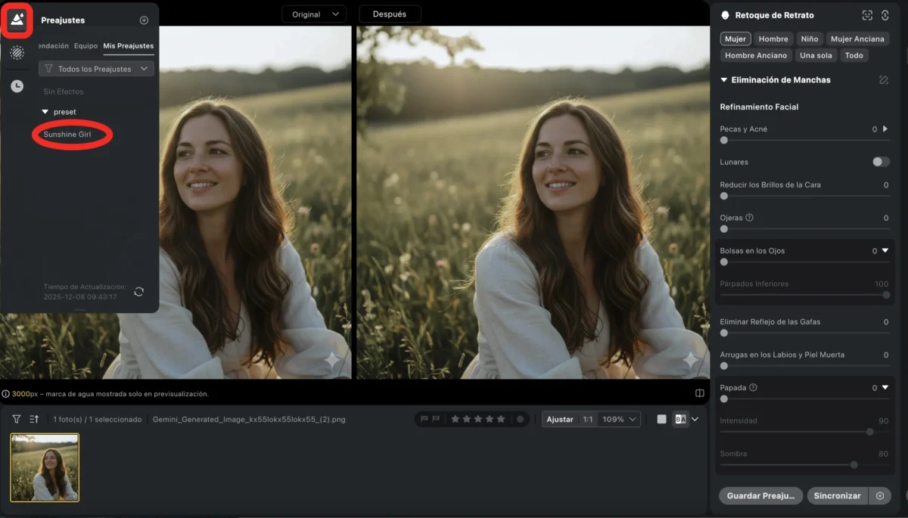Open the filter funnel icon bottom left
This screenshot has height=518, width=908.
pyautogui.click(x=16, y=418)
